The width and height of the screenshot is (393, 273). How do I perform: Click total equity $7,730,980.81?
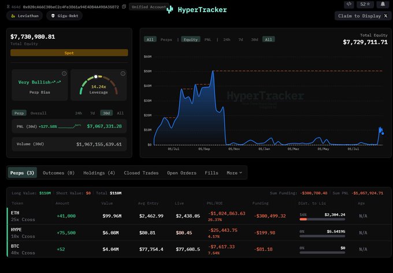pyautogui.click(x=32, y=36)
